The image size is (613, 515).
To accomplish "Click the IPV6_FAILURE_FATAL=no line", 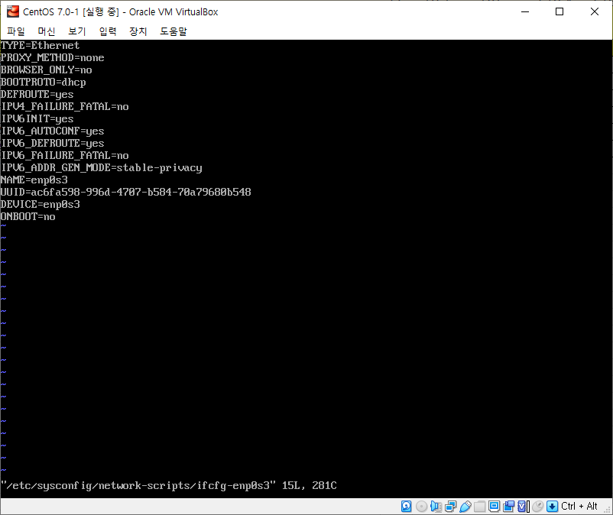I will (64, 156).
